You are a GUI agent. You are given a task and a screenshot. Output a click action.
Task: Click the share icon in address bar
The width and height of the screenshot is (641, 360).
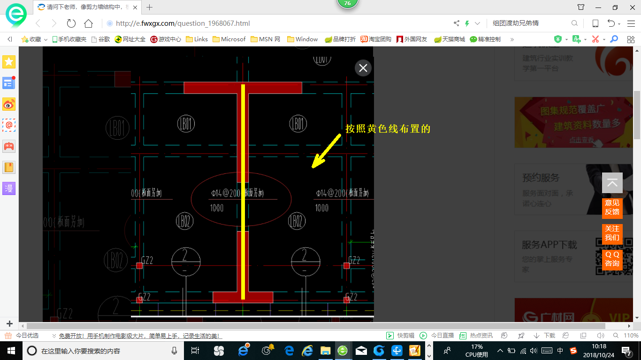457,23
